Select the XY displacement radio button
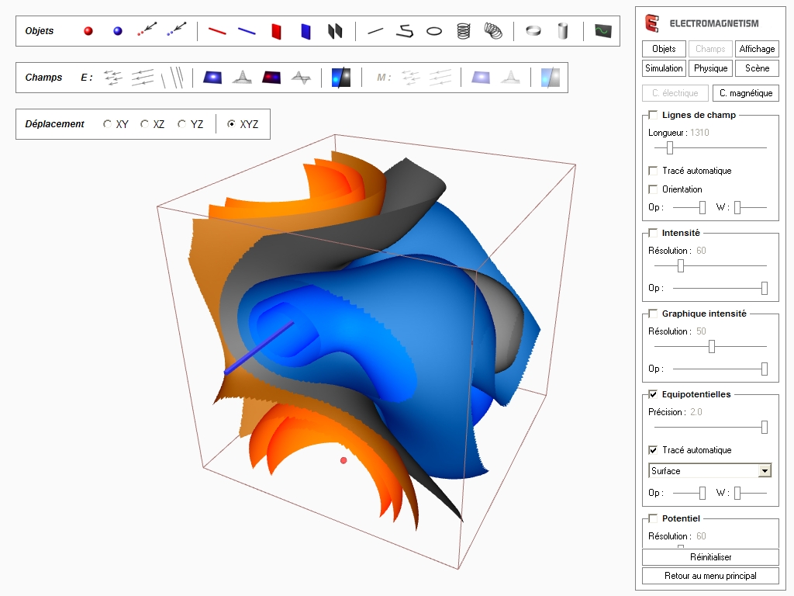The image size is (794, 596). point(108,124)
